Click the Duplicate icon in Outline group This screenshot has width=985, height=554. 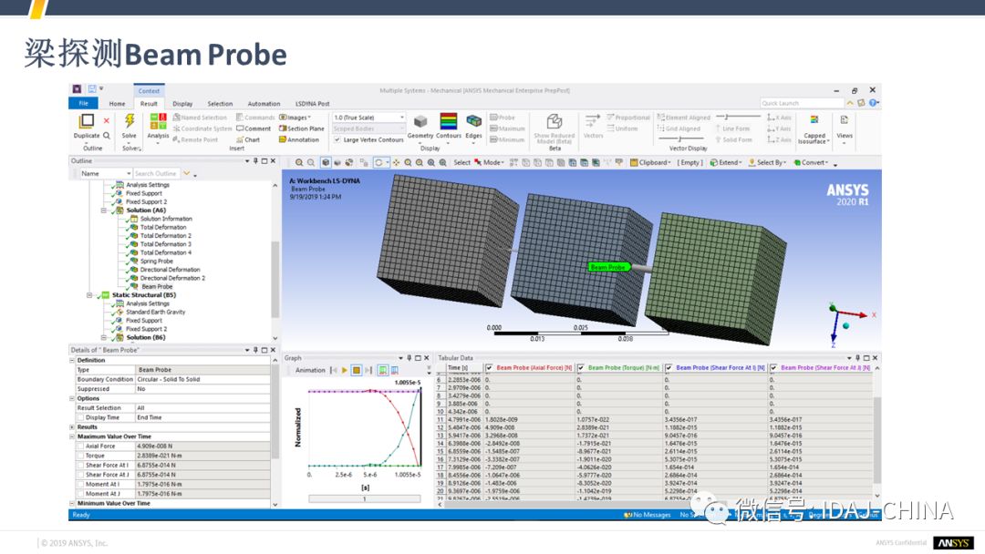click(x=87, y=121)
